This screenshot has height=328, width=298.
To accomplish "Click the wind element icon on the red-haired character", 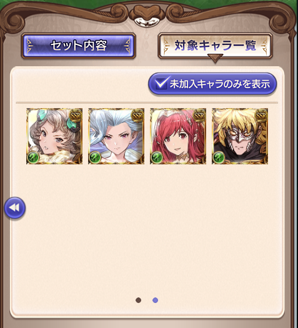I will 157,157.
